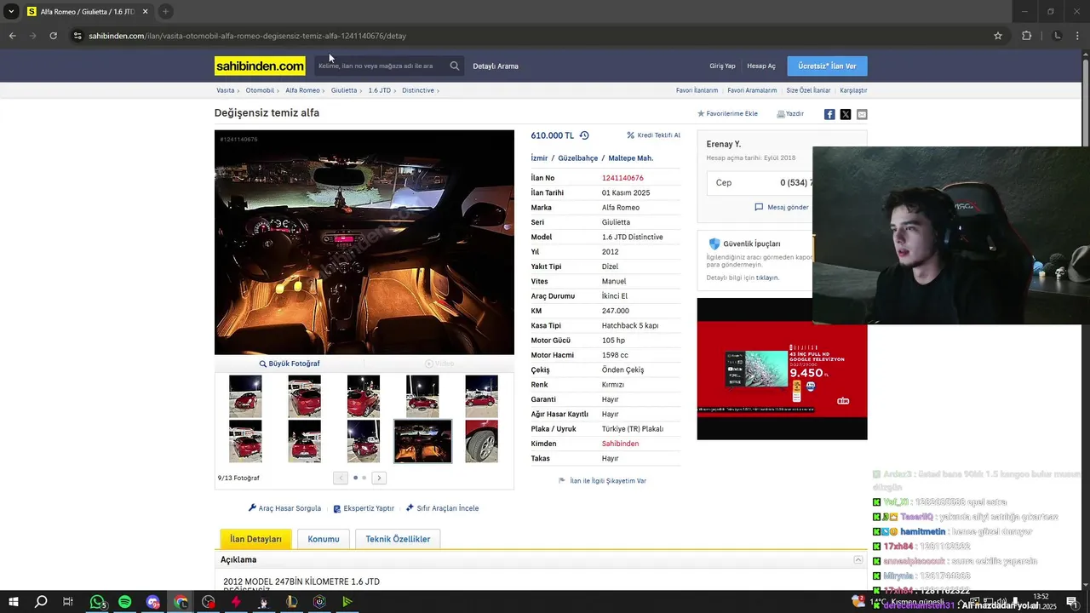Click Araç Hasar Sorgula link
Viewport: 1090px width, 613px height.
coord(284,508)
